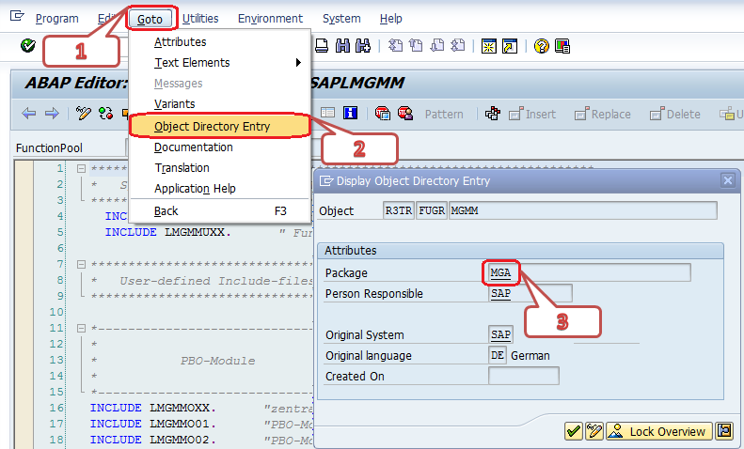
Task: Open Application Help entry
Action: click(x=195, y=189)
